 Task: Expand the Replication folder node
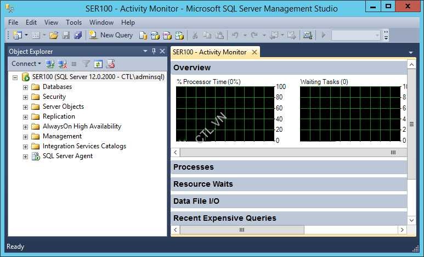(25, 117)
